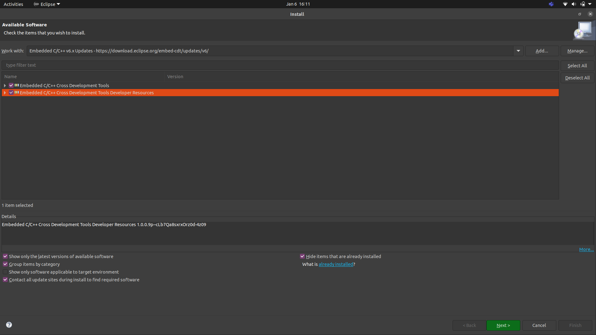Open the Eclipse application menu
Image resolution: width=596 pixels, height=335 pixels.
pyautogui.click(x=47, y=4)
